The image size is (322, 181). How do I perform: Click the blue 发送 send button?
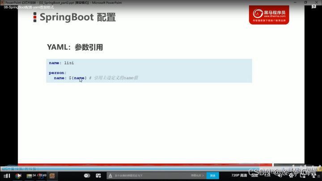212,176
